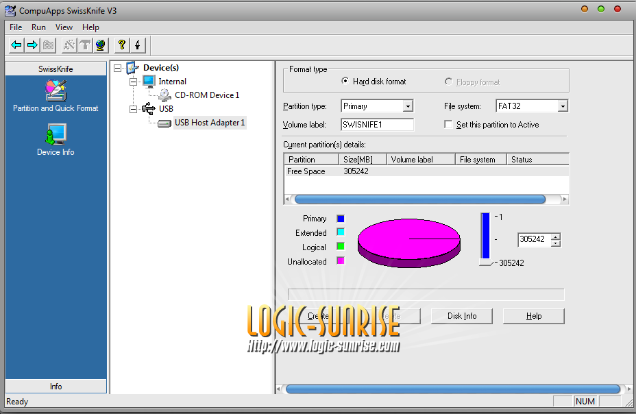The width and height of the screenshot is (636, 414).
Task: Open the Partition type dropdown
Action: (408, 106)
